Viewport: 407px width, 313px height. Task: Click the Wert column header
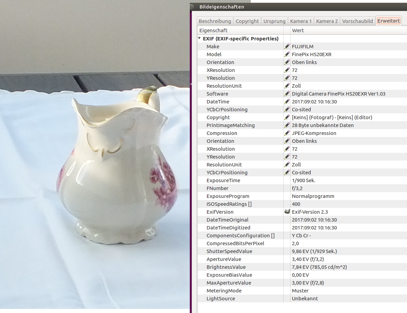click(x=349, y=30)
